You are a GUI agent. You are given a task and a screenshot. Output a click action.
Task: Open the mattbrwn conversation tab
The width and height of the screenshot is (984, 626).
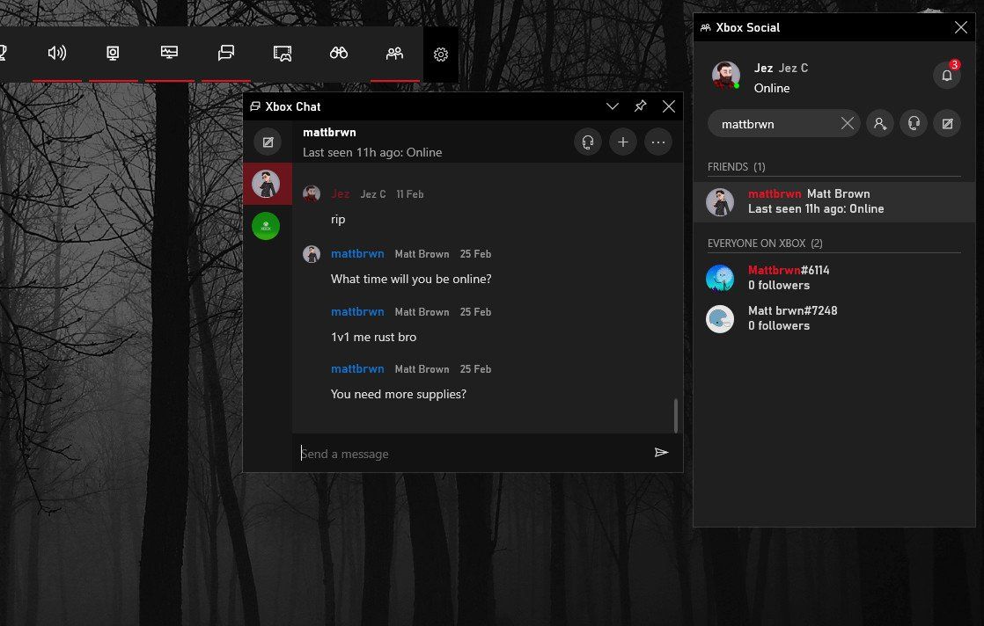pos(267,183)
